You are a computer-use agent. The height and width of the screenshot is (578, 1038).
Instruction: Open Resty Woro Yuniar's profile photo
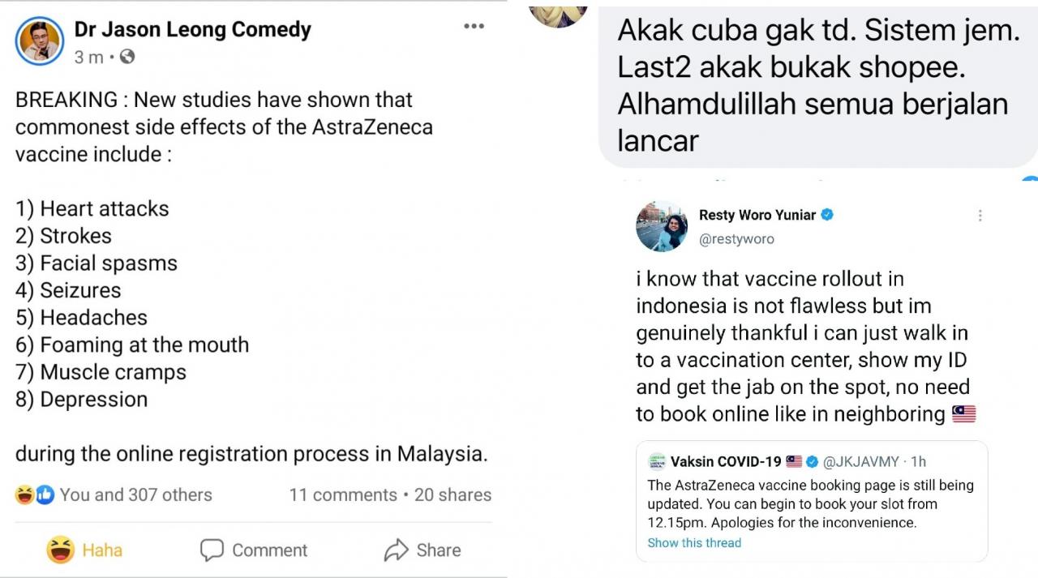(x=662, y=226)
